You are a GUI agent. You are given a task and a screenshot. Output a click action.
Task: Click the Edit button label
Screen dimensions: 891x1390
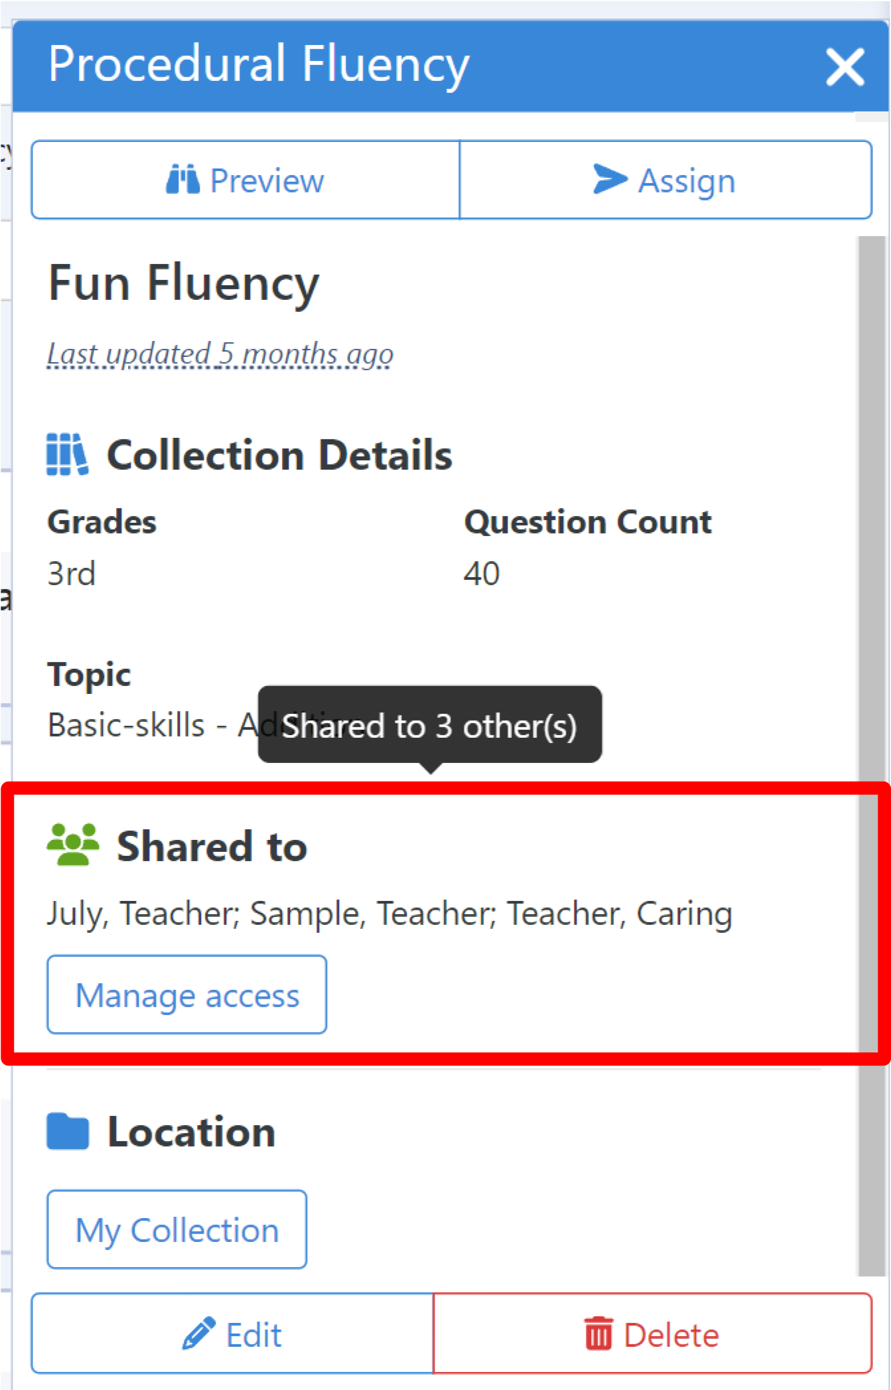[254, 1334]
